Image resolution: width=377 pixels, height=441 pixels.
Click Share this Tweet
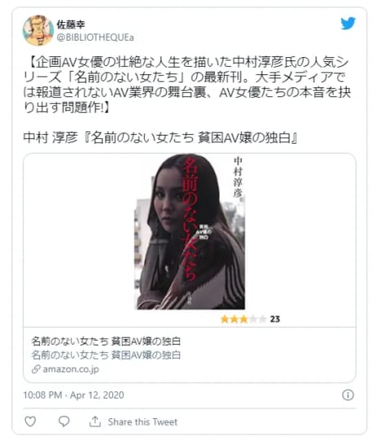pyautogui.click(x=143, y=421)
